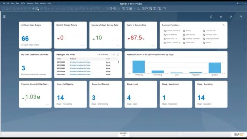Click the Add mode plus toolbar icon
This screenshot has height=139, width=247.
click(x=33, y=8)
